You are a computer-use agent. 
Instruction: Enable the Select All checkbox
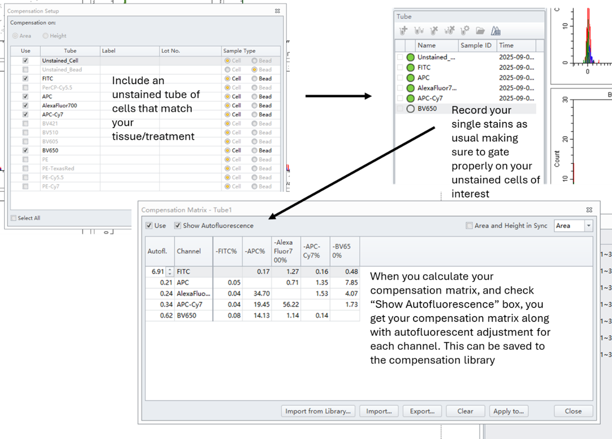(14, 218)
